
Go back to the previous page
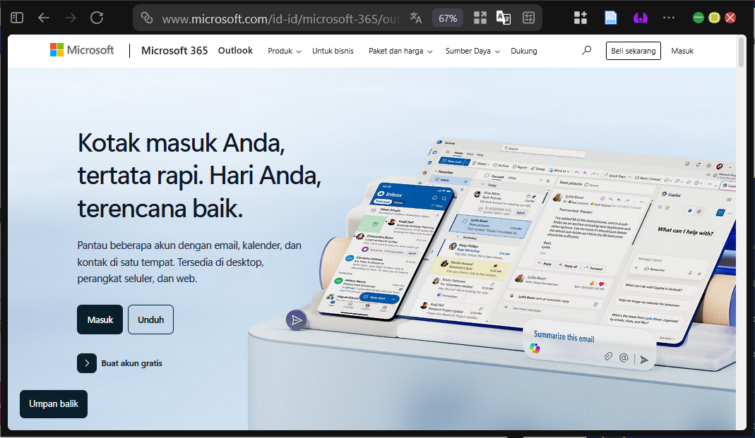(44, 18)
